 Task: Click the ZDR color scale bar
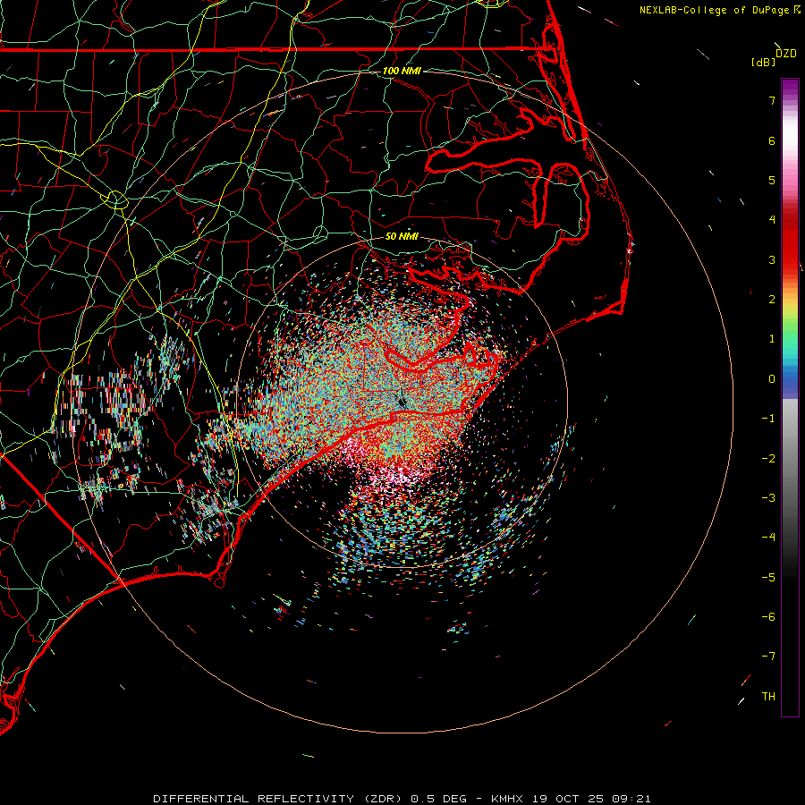(790, 397)
